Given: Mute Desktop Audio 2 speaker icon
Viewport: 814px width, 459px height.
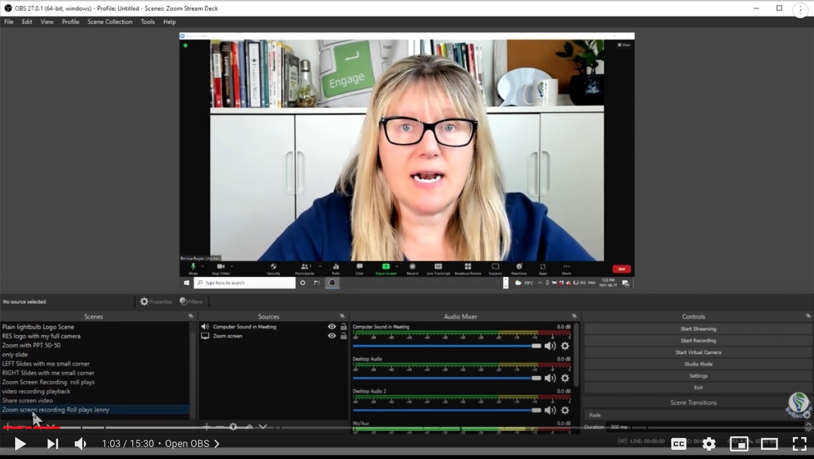Looking at the screenshot, I should click(550, 410).
